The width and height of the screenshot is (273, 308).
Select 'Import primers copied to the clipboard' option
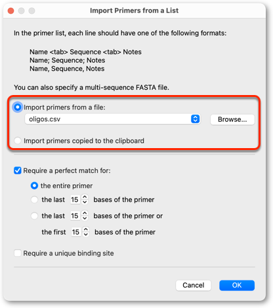pos(18,141)
